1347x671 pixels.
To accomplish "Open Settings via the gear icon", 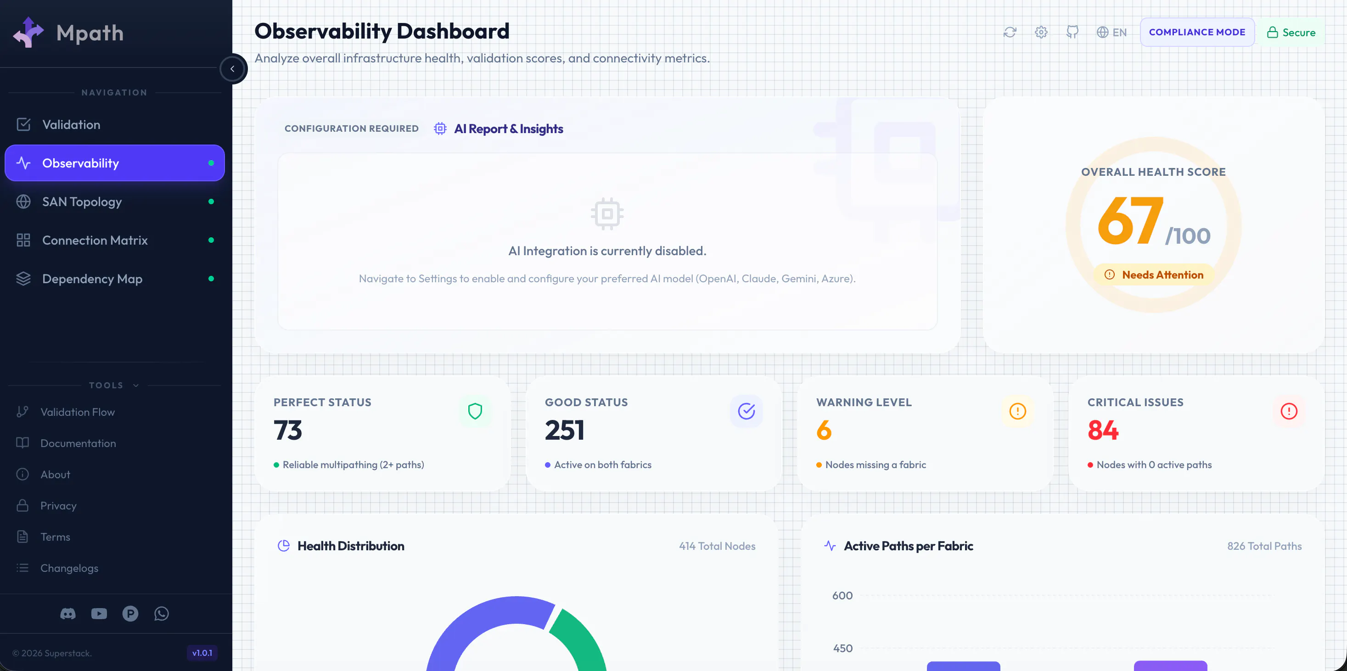I will 1041,33.
